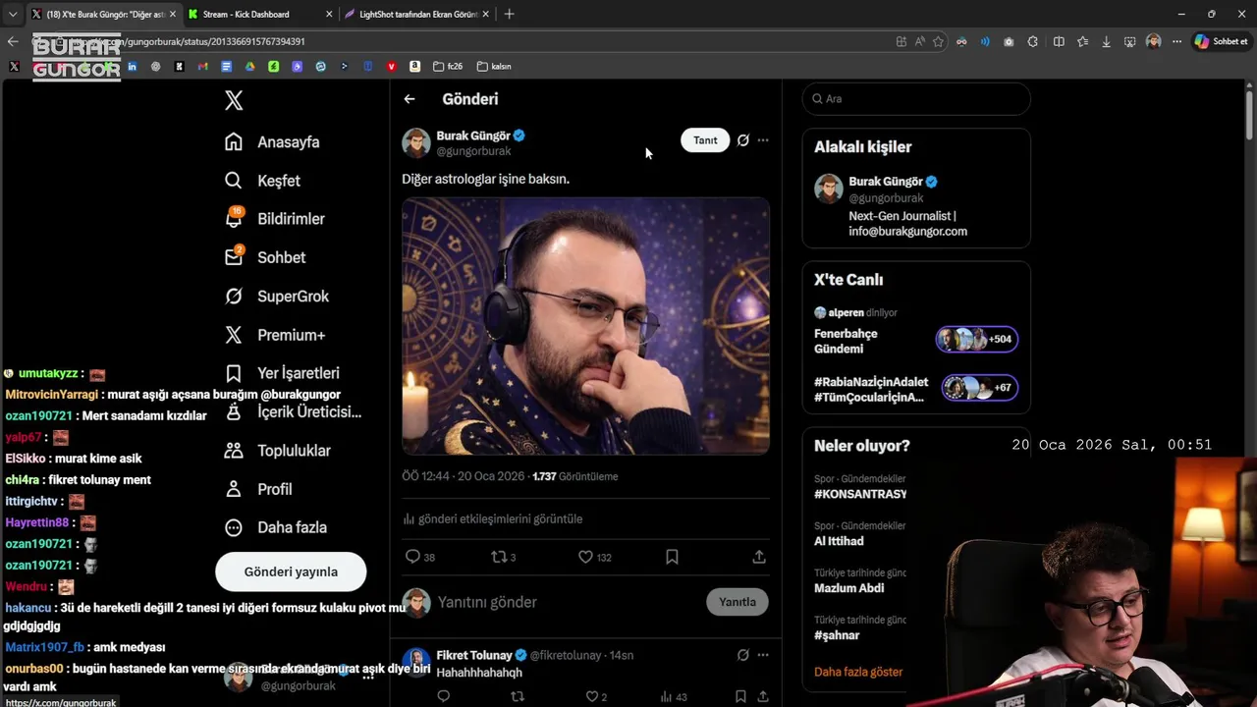Viewport: 1257px width, 707px height.
Task: Expand the Daha fazla menu
Action: (x=276, y=527)
